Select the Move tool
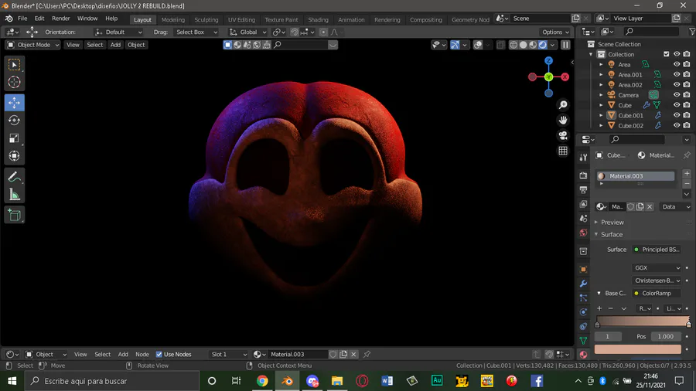696x391 pixels. (14, 103)
